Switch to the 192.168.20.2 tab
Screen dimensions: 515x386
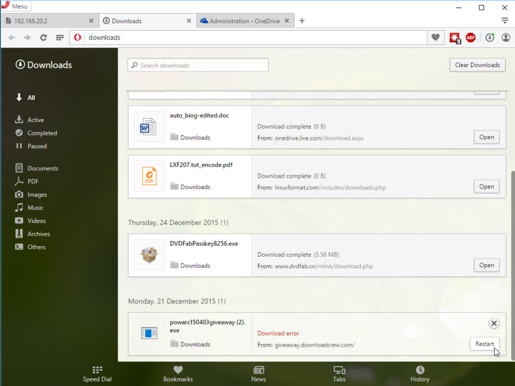coord(49,21)
